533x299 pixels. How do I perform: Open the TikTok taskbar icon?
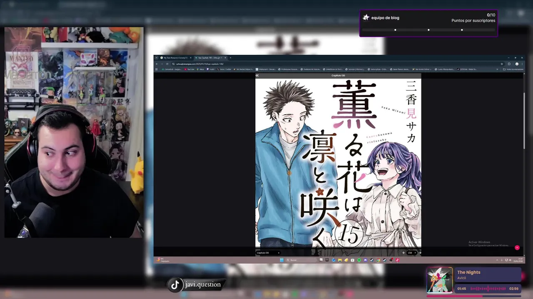tap(397, 260)
